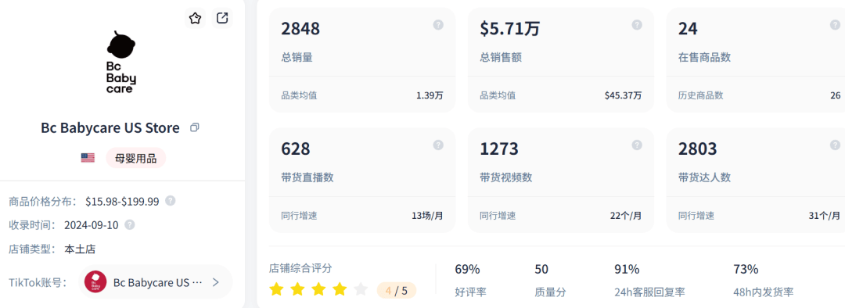The width and height of the screenshot is (845, 308).
Task: Click help icon next to 收录时间 date
Action: (x=129, y=224)
